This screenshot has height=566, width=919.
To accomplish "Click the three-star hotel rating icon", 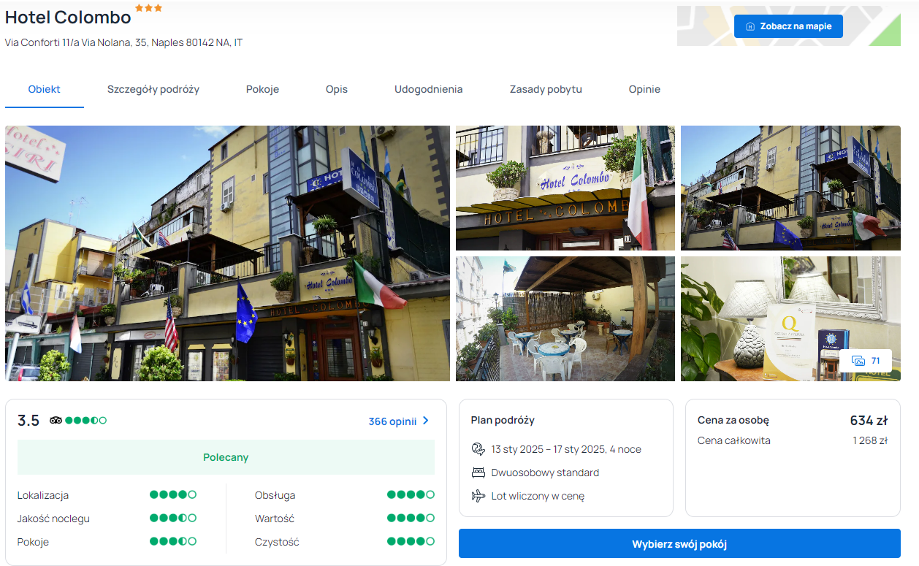I will click(x=149, y=8).
